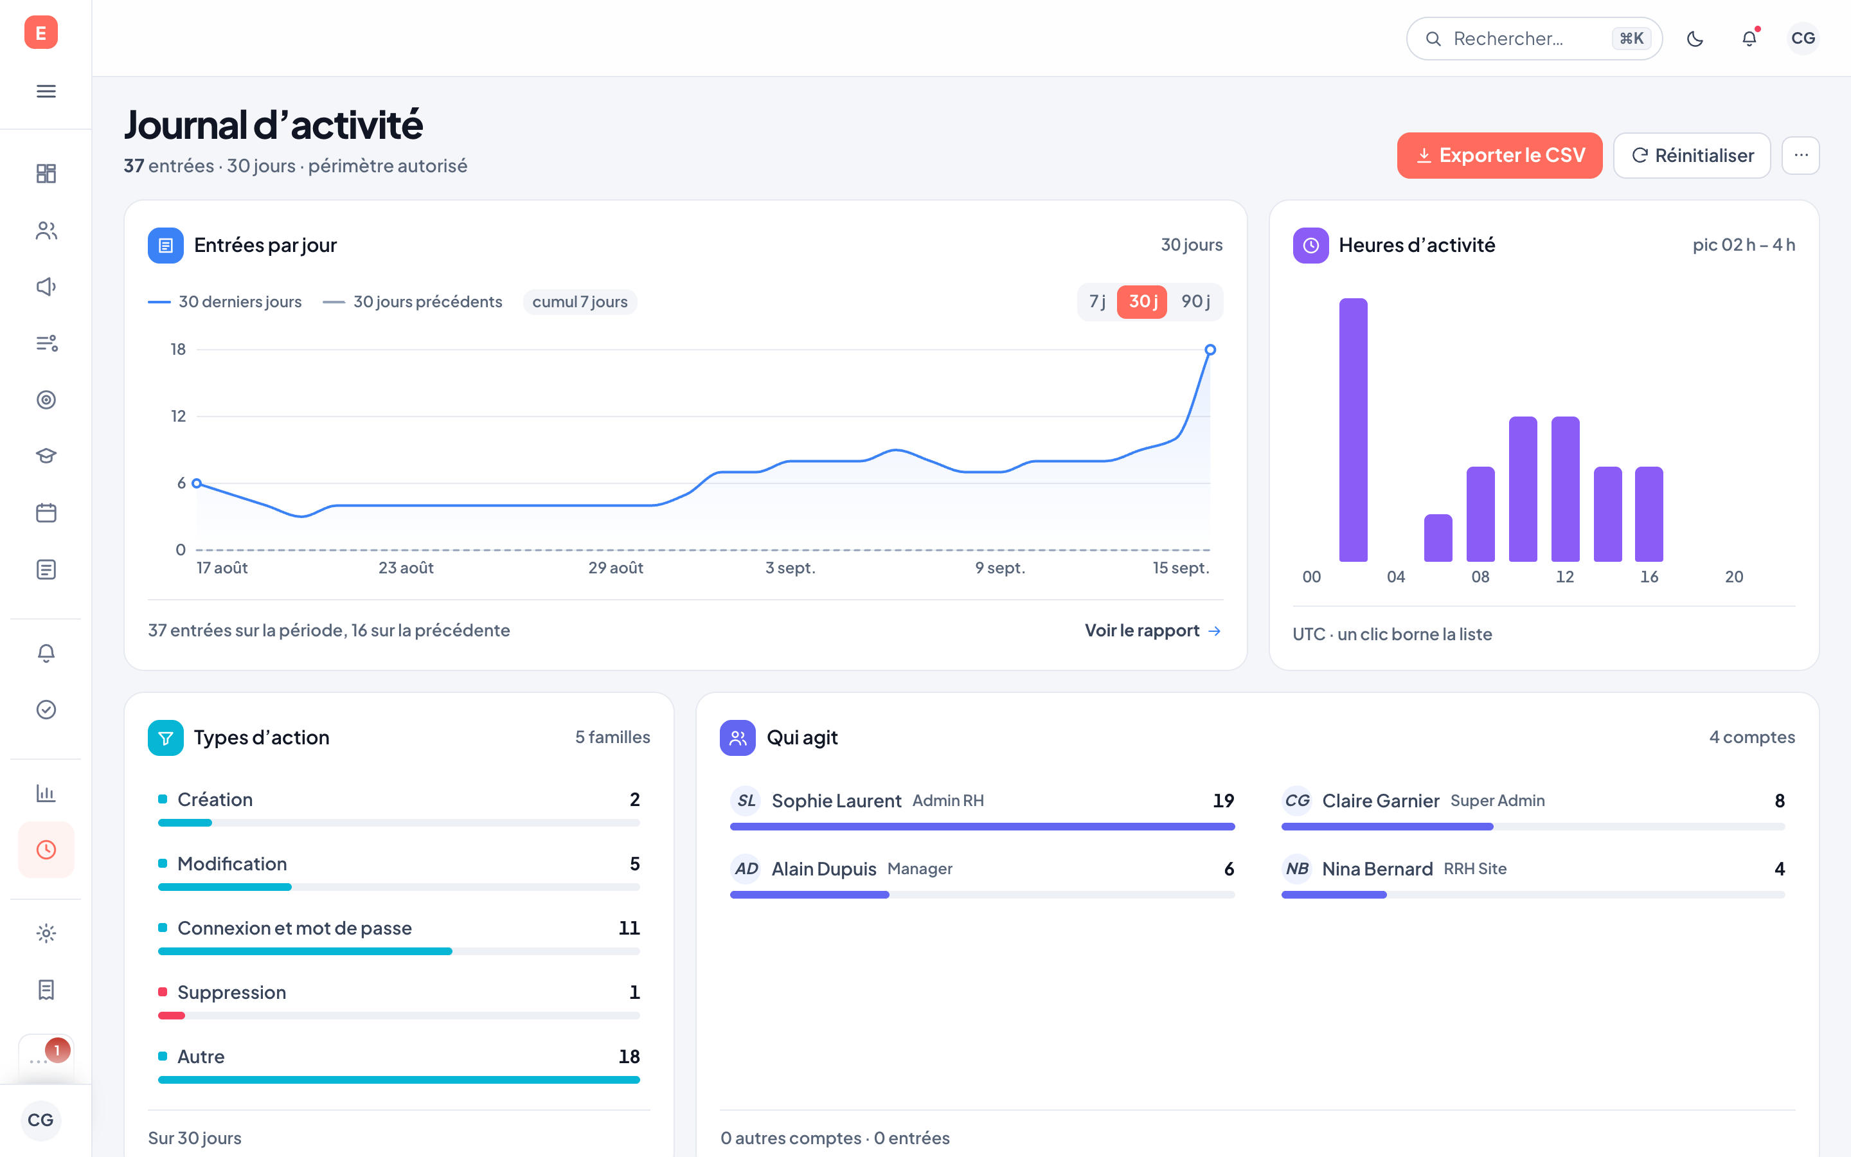Click the SL avatar for Sophie Laurent
The width and height of the screenshot is (1851, 1157).
746,800
